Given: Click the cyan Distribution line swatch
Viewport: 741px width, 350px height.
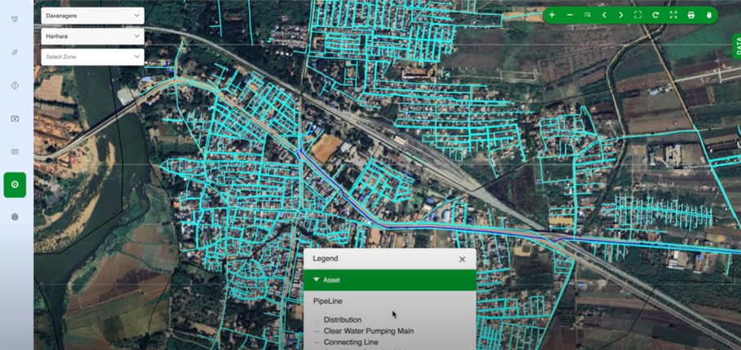Looking at the screenshot, I should 317,321.
